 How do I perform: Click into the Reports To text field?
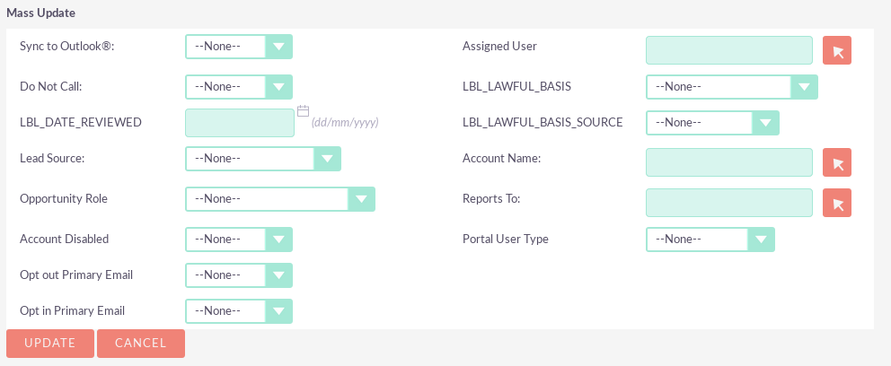click(x=729, y=204)
